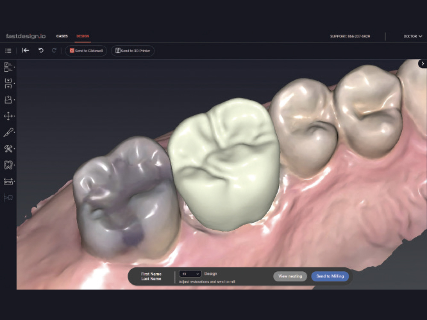Select the move arrows tool
Viewport: 427px width, 320px height.
(x=8, y=116)
